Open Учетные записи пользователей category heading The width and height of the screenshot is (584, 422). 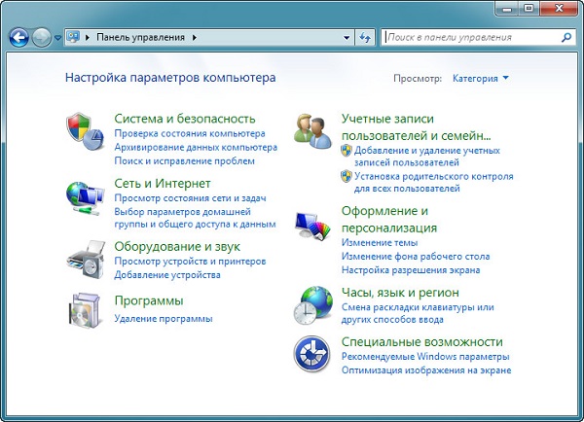pos(416,127)
